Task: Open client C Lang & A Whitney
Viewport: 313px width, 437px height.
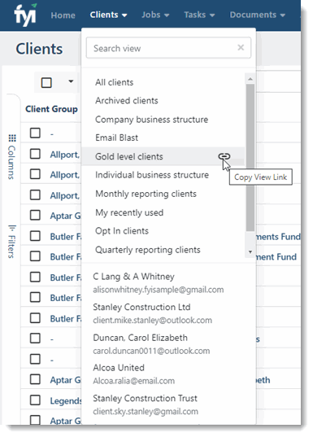Action: pos(133,277)
